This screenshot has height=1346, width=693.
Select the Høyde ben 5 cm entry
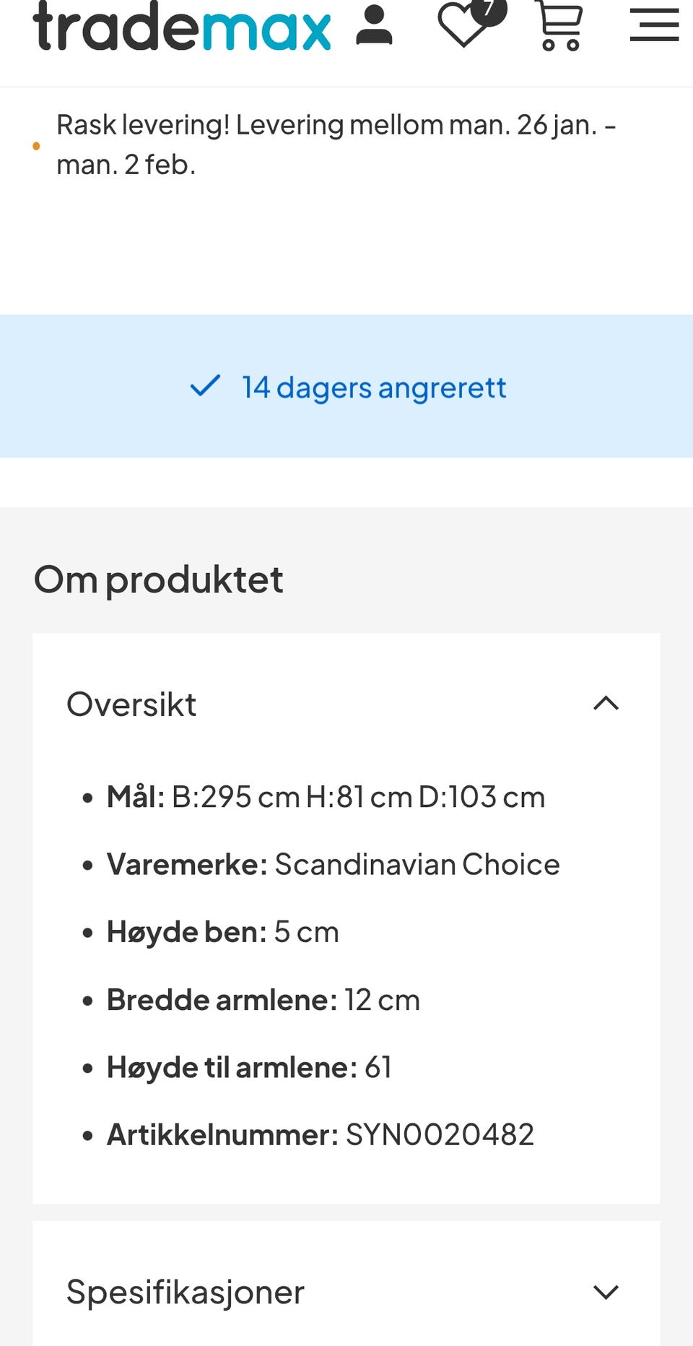click(222, 931)
